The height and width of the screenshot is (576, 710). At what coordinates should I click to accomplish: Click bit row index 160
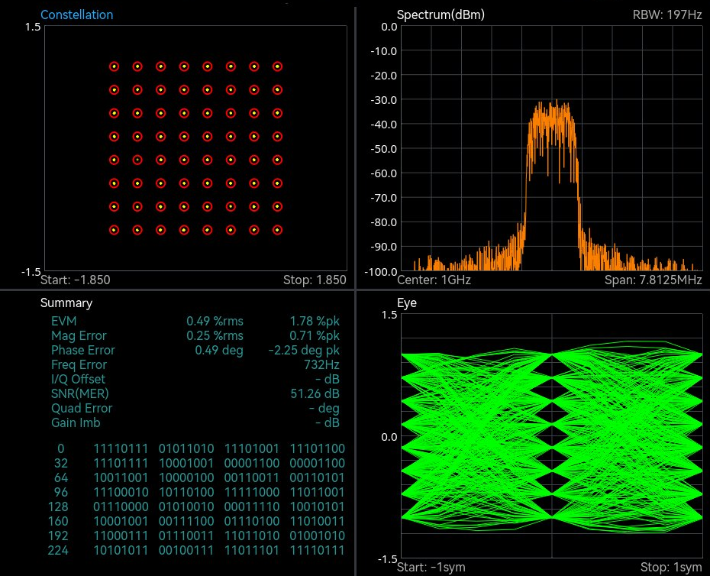(58, 521)
